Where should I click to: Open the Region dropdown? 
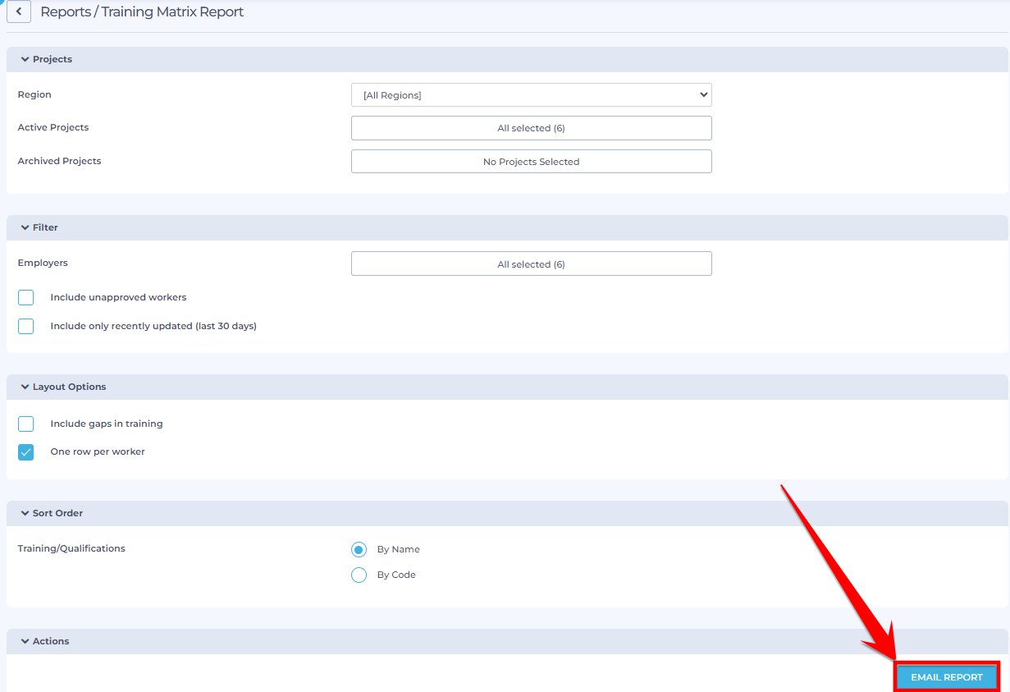531,95
